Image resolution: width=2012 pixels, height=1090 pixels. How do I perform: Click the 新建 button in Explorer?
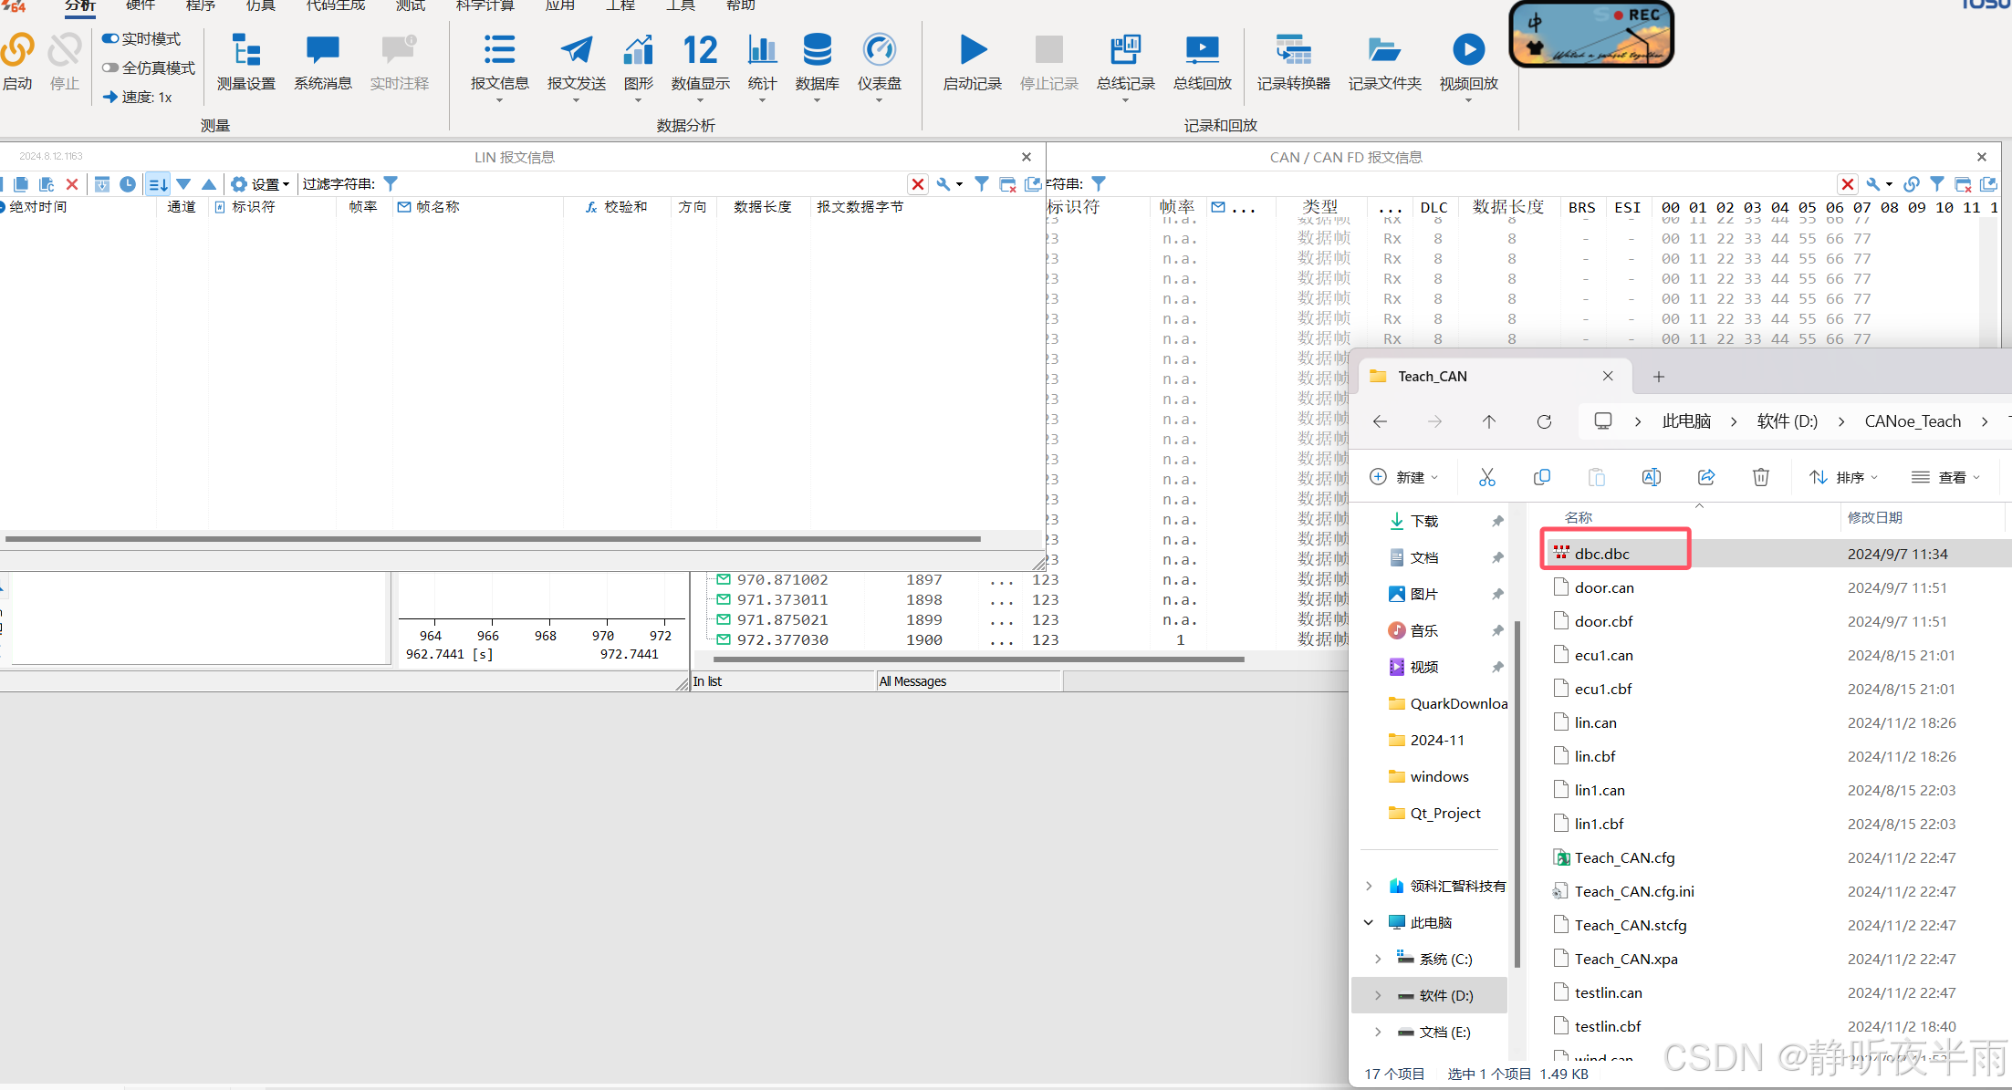click(1403, 477)
